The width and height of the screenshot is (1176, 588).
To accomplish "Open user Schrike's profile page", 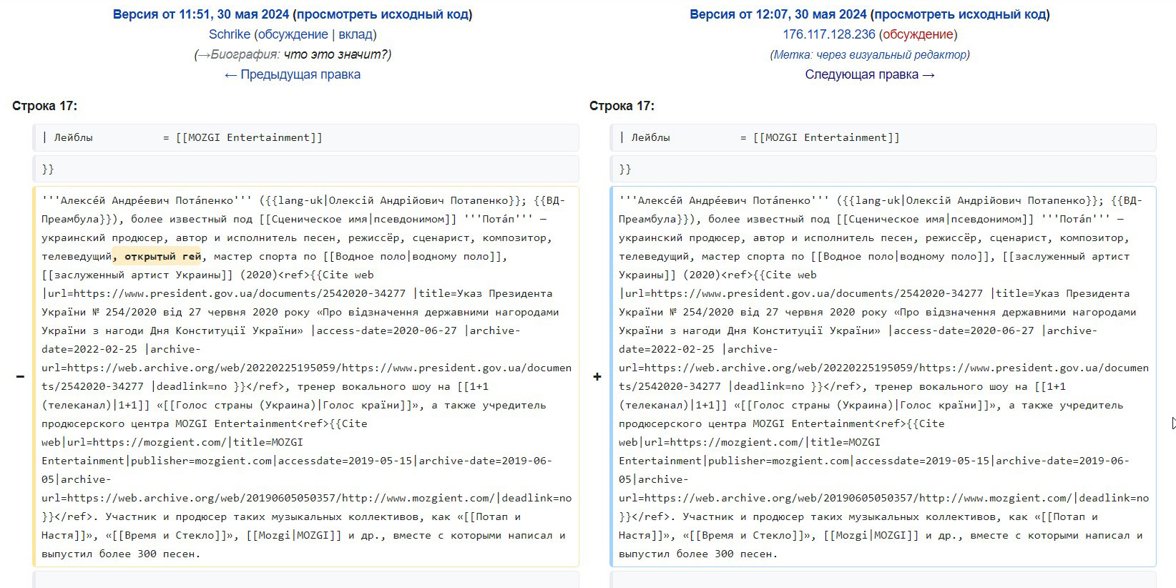I will [230, 34].
